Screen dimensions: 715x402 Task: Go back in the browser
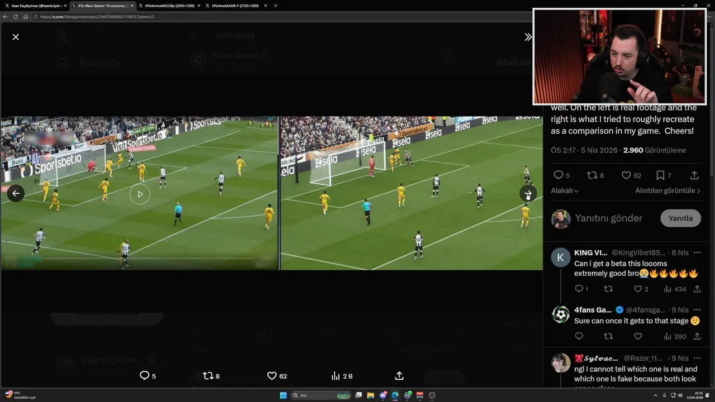tap(6, 17)
